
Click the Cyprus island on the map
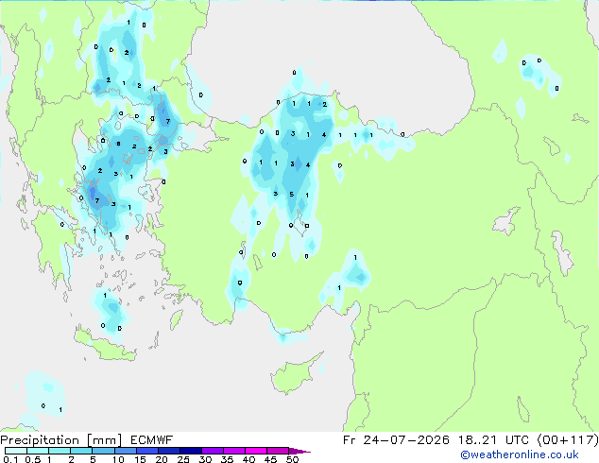pos(294,374)
